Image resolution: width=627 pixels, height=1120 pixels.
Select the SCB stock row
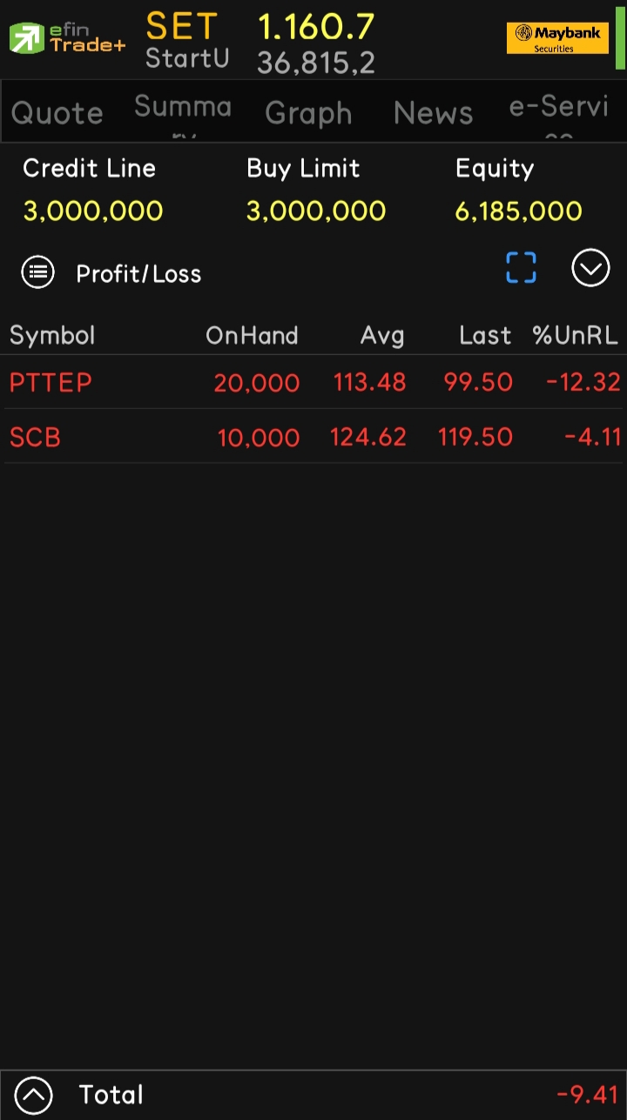click(313, 436)
